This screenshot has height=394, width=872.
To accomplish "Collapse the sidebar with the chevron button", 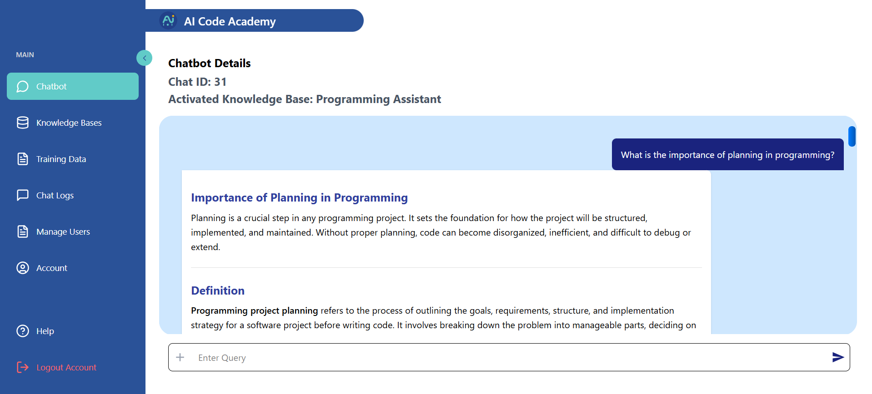I will pos(144,58).
